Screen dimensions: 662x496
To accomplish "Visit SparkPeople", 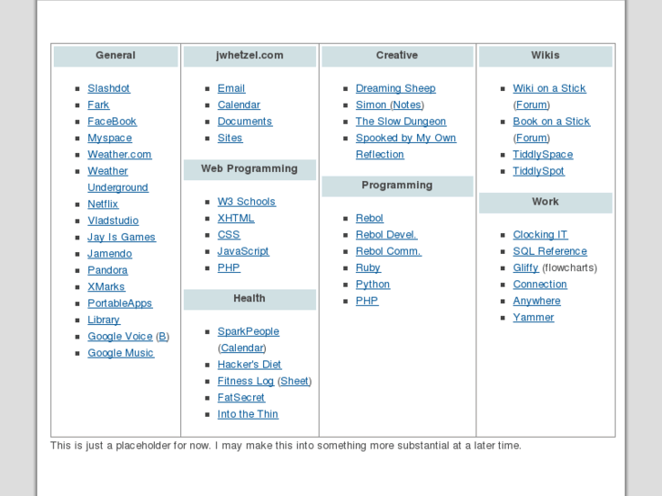I will [x=249, y=331].
